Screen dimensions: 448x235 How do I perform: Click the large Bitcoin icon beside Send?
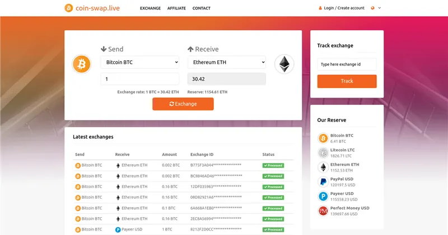(x=81, y=64)
